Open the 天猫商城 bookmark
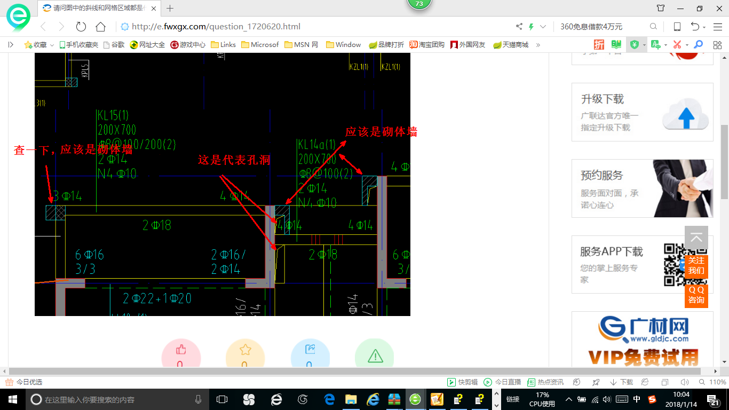 [511, 45]
